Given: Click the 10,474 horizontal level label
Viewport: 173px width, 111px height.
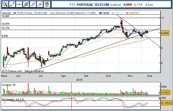Looking at the screenshot, I should pyautogui.click(x=6, y=24).
